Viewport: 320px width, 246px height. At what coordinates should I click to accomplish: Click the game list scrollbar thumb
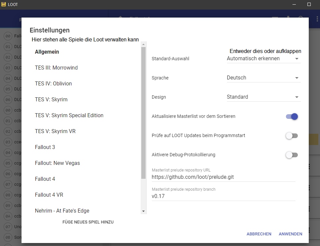143,113
